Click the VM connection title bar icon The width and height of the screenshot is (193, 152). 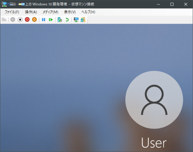pyautogui.click(x=4, y=4)
